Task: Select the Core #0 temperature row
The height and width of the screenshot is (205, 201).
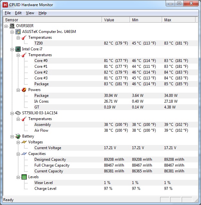Action: point(116,61)
